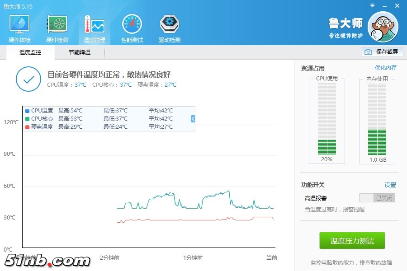Click the Master Lu cartoon avatar

383,27
